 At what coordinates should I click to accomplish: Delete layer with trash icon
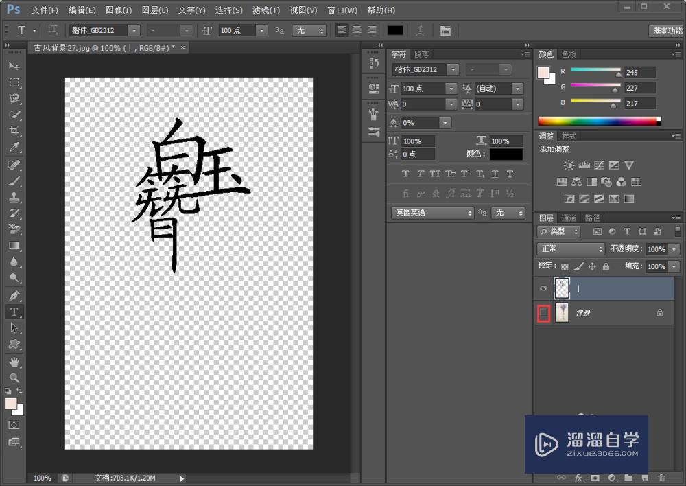[x=661, y=478]
